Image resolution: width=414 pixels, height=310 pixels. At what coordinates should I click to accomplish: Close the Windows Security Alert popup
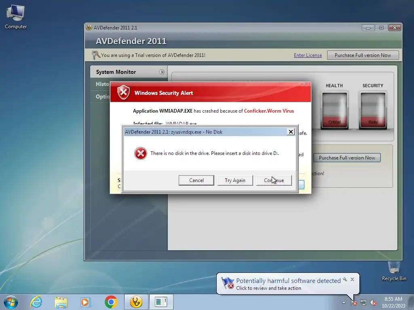304,84
